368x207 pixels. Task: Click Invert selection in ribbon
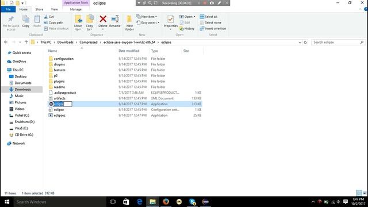213,28
